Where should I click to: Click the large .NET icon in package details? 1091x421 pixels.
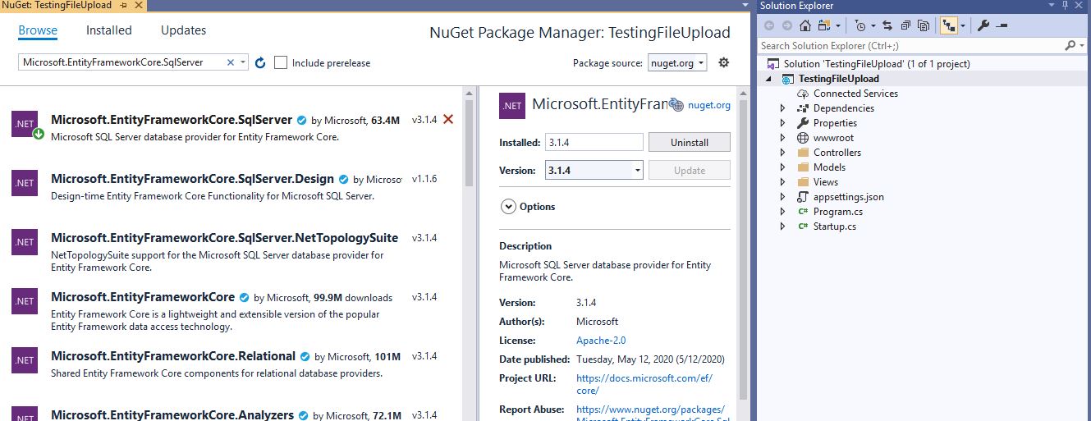tap(512, 105)
